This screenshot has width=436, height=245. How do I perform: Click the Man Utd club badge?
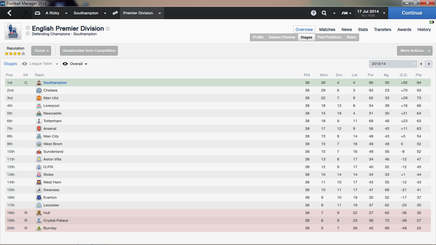[39, 98]
